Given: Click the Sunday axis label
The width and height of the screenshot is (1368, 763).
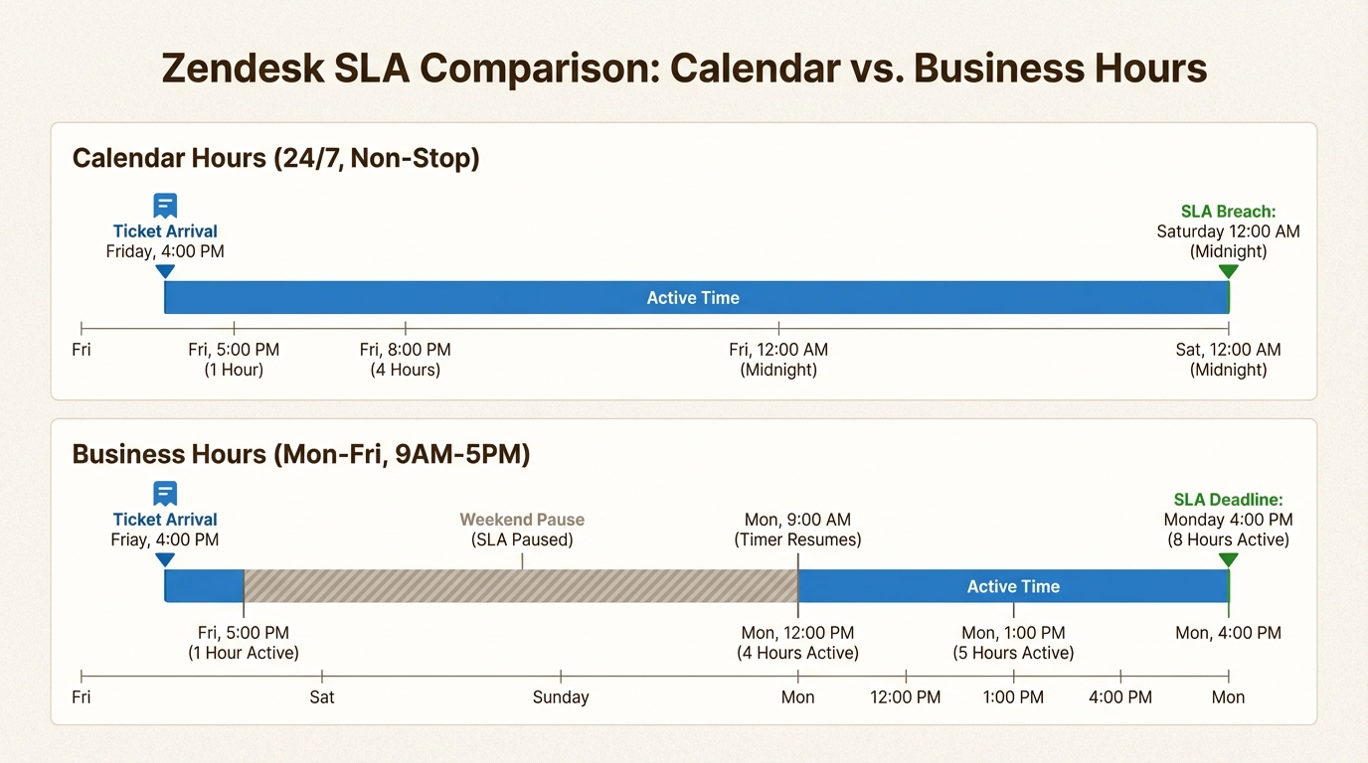Looking at the screenshot, I should click(x=561, y=697).
